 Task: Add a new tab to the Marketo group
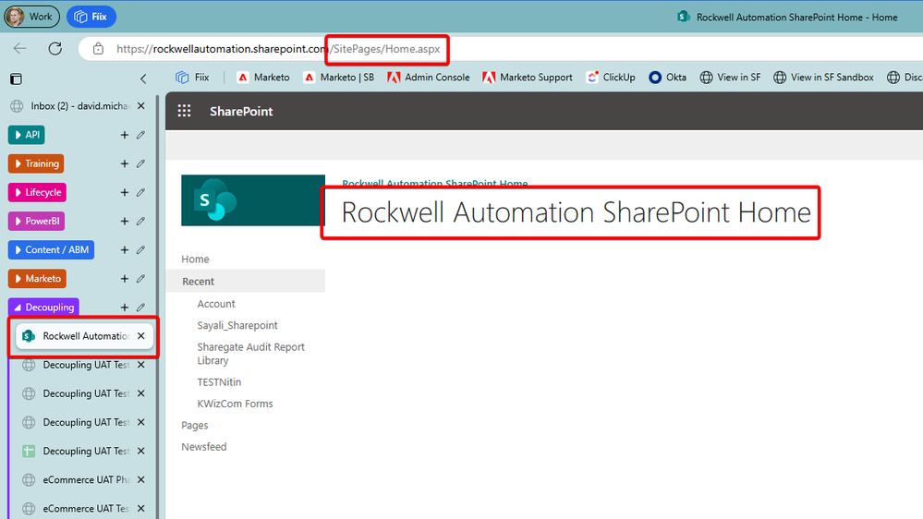pos(124,279)
